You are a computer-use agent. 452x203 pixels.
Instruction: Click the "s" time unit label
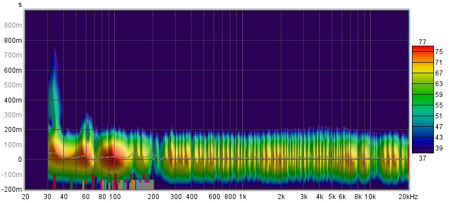tap(20, 5)
